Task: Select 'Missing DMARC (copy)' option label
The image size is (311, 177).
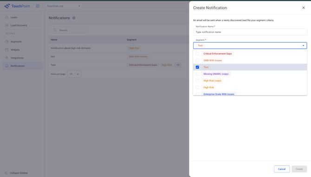Action: pos(216,74)
